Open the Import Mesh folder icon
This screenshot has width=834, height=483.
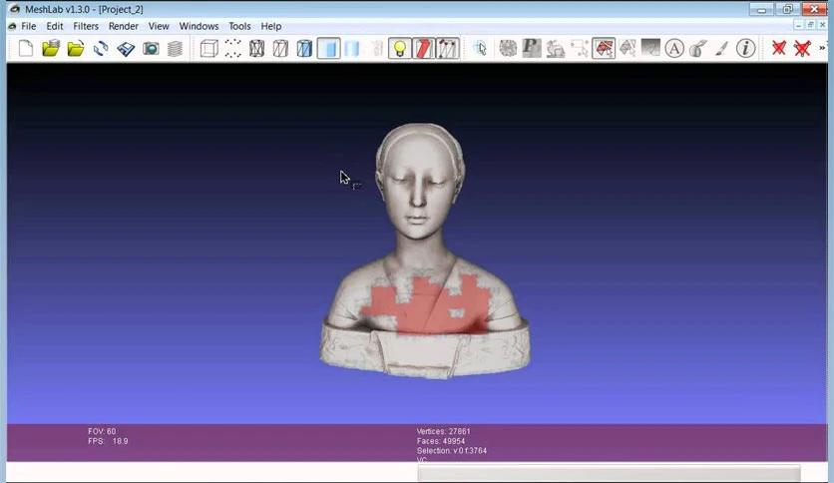click(x=51, y=49)
